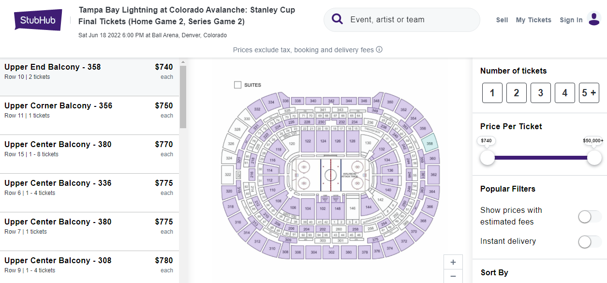This screenshot has width=607, height=283.
Task: Click the Sign In link
Action: [571, 20]
